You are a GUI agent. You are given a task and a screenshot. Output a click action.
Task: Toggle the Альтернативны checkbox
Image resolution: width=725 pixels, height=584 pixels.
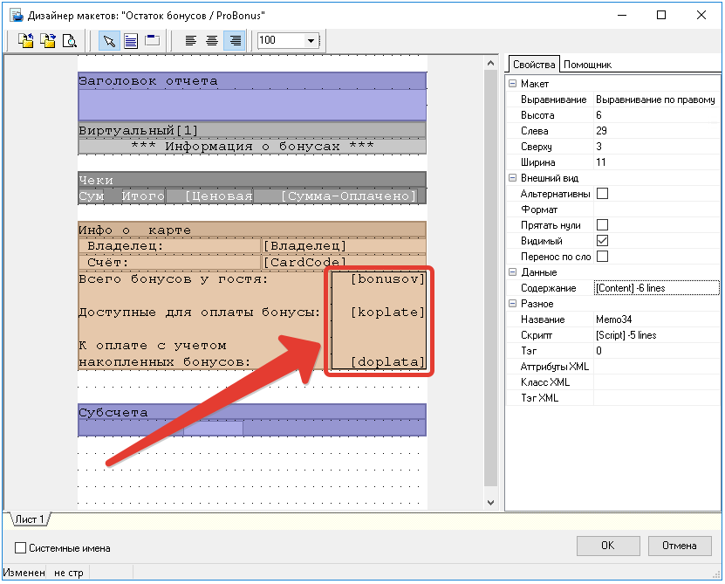(602, 194)
